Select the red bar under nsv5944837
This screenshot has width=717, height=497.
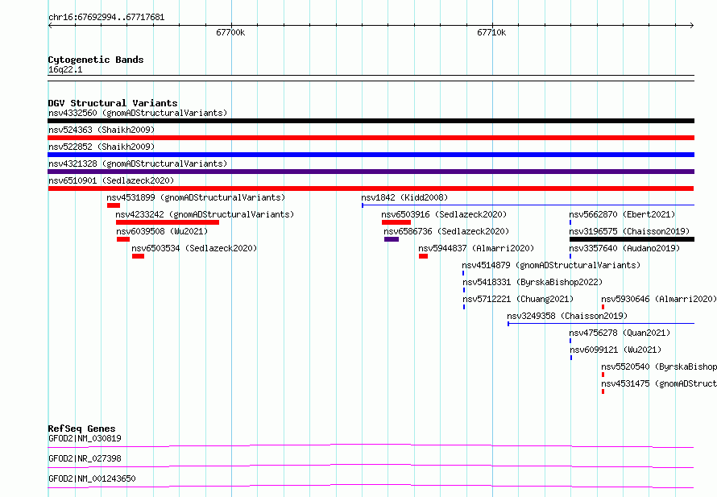click(424, 256)
